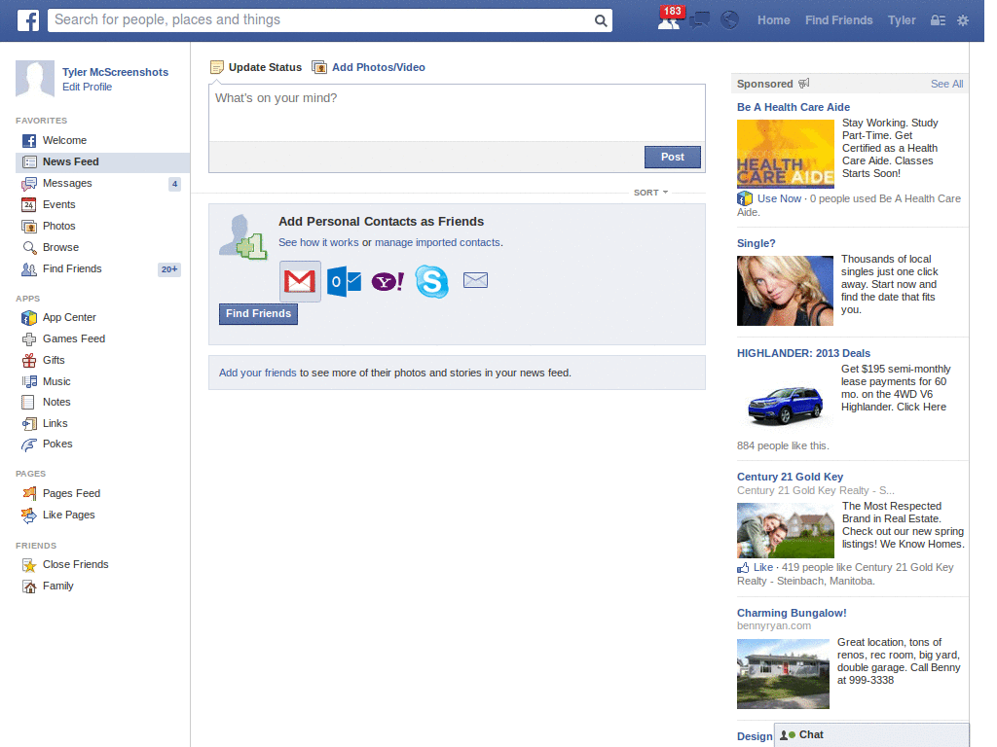Screen dimensions: 997x747
Task: Click Edit Profile link
Action: coord(87,87)
